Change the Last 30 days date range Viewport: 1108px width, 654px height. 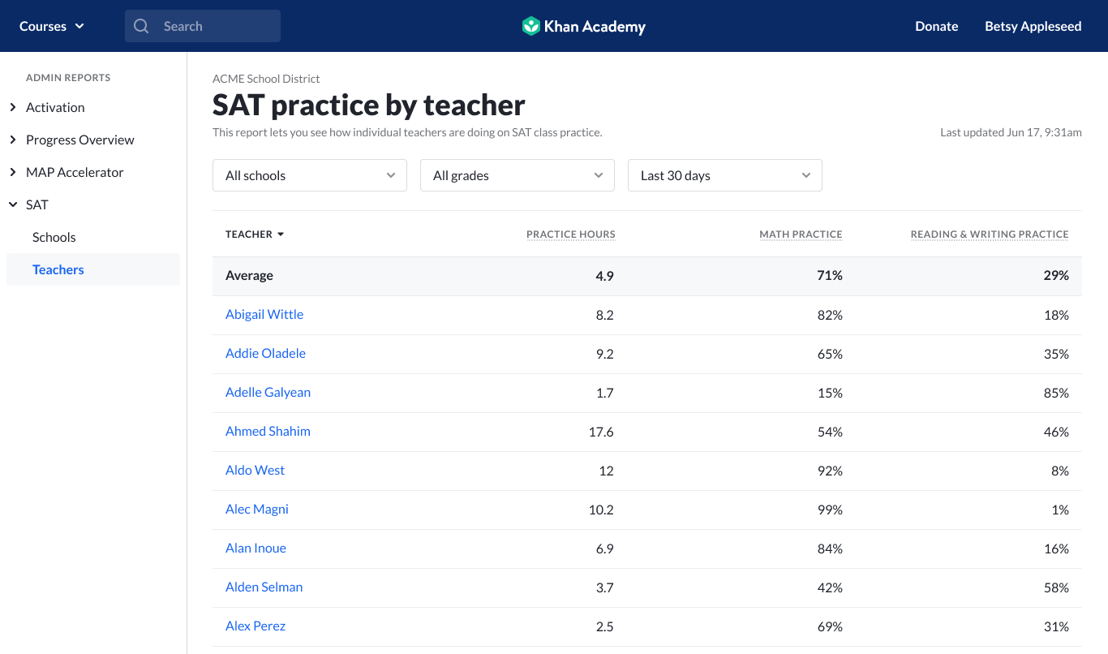(725, 175)
